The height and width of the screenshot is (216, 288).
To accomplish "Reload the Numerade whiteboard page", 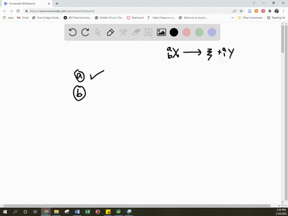I will pyautogui.click(x=18, y=11).
